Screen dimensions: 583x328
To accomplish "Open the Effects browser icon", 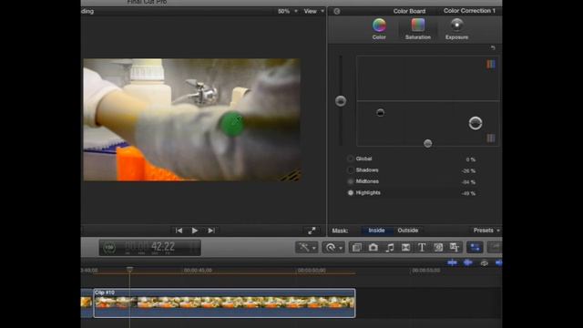I will [x=356, y=247].
